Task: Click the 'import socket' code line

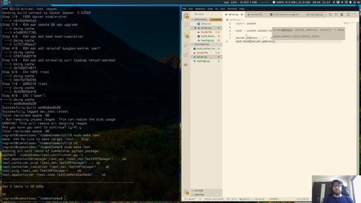Action: click(x=246, y=24)
